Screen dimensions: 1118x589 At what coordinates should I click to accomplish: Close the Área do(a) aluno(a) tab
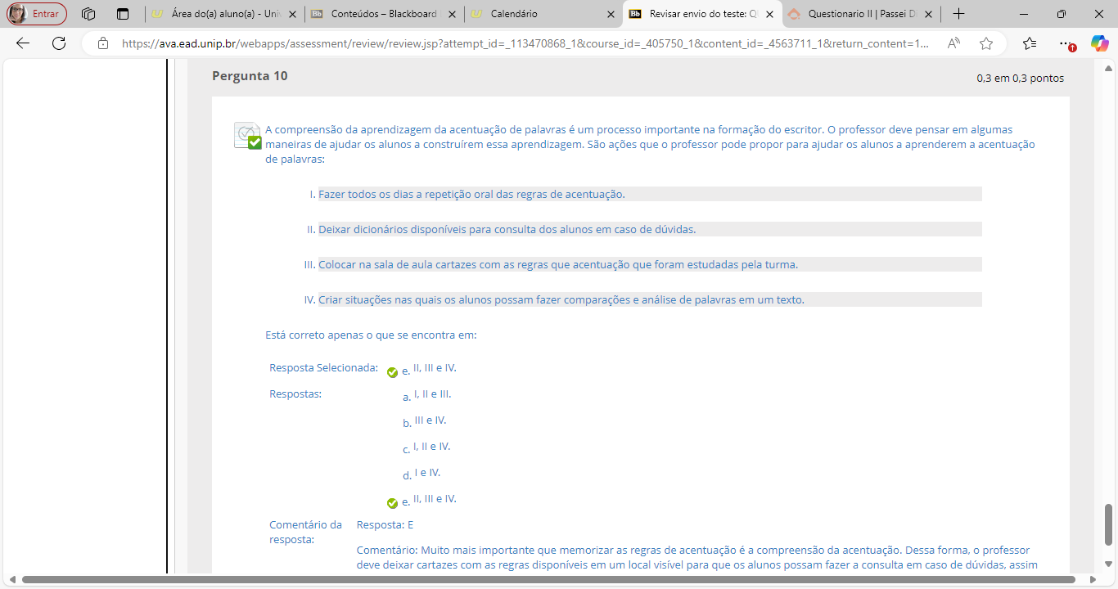(292, 14)
